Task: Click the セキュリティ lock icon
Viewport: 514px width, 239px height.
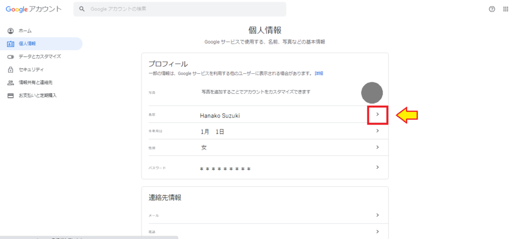Action: pyautogui.click(x=11, y=70)
